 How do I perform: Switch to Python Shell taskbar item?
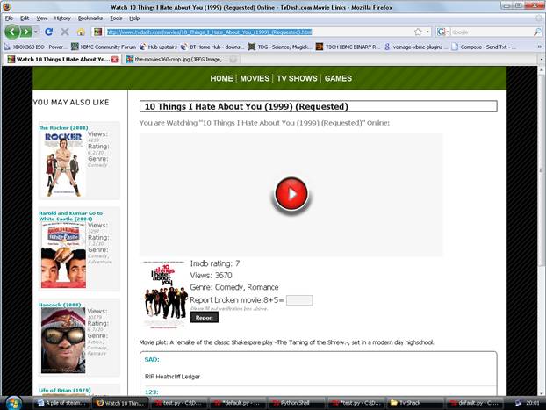[295, 403]
